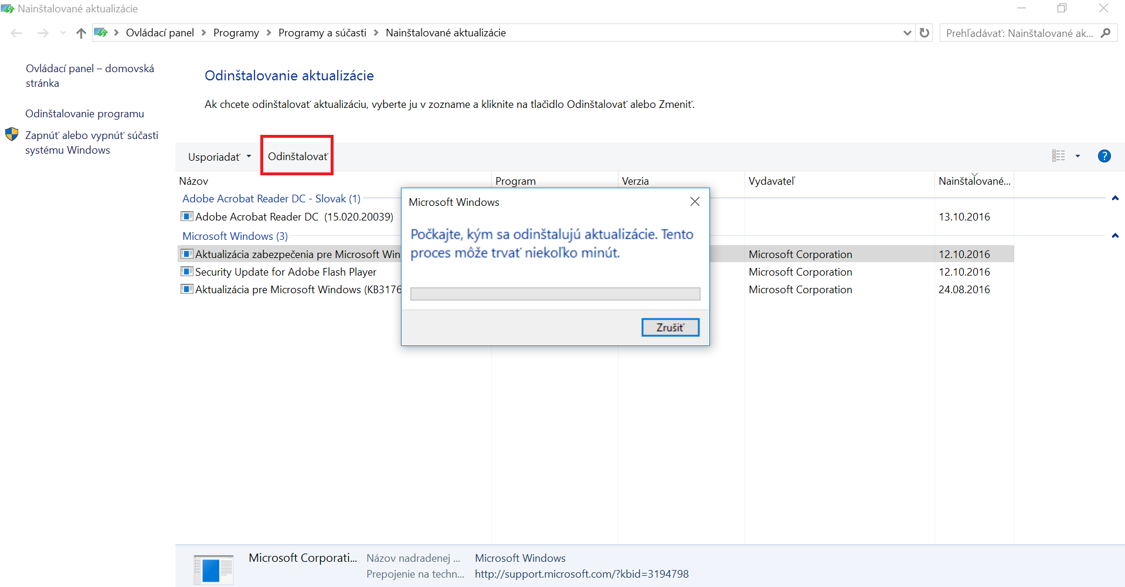Open the view options dropdown arrow

point(1078,156)
